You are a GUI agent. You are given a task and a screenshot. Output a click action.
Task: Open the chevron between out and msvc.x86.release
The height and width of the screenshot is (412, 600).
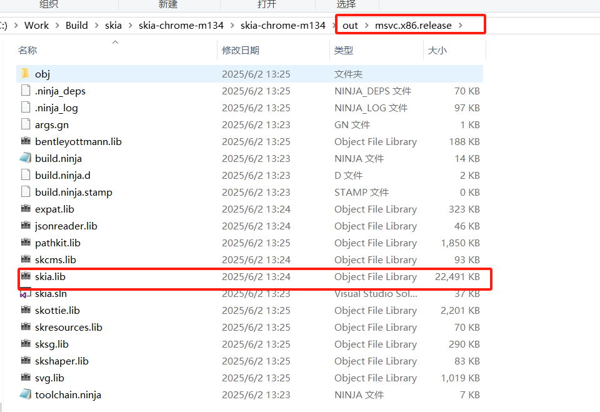tap(366, 26)
